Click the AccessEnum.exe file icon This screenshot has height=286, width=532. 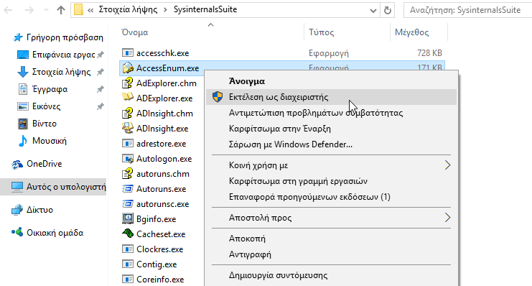click(128, 68)
